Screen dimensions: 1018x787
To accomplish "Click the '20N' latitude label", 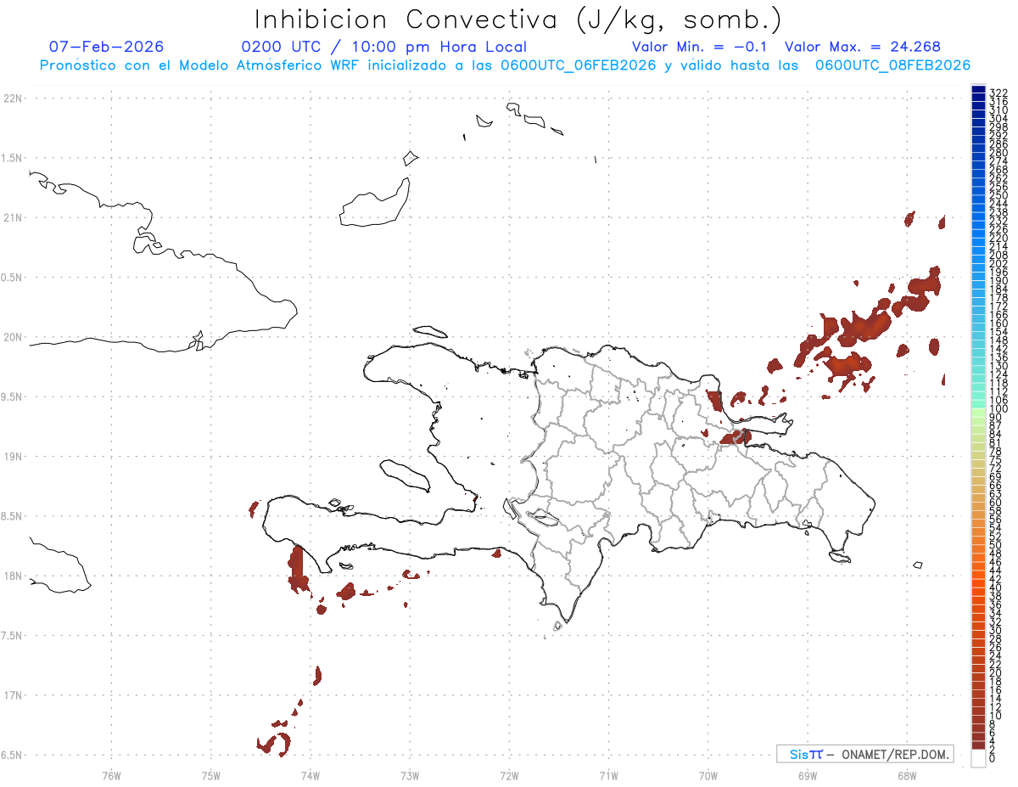I will pos(13,337).
